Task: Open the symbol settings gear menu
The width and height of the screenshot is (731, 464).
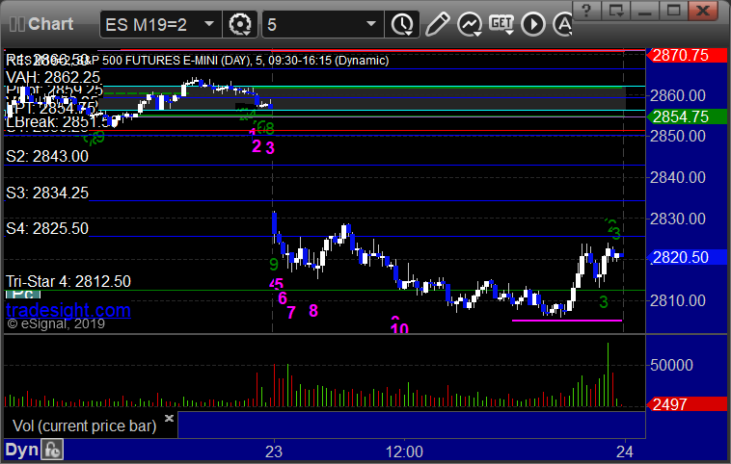Action: click(x=239, y=24)
